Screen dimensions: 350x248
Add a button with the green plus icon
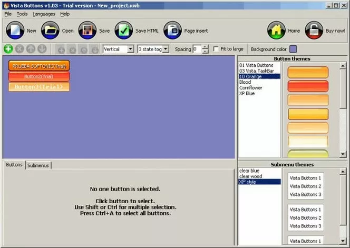(8, 49)
